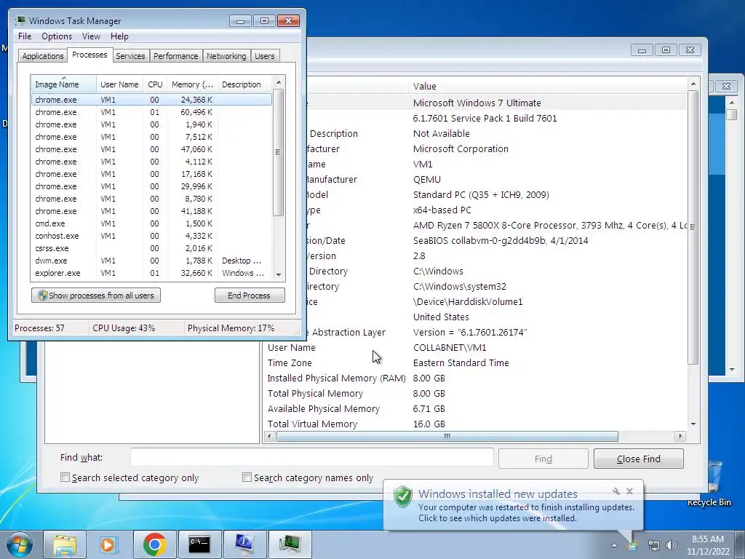Open the clock showing 8:55 AM

pyautogui.click(x=708, y=545)
